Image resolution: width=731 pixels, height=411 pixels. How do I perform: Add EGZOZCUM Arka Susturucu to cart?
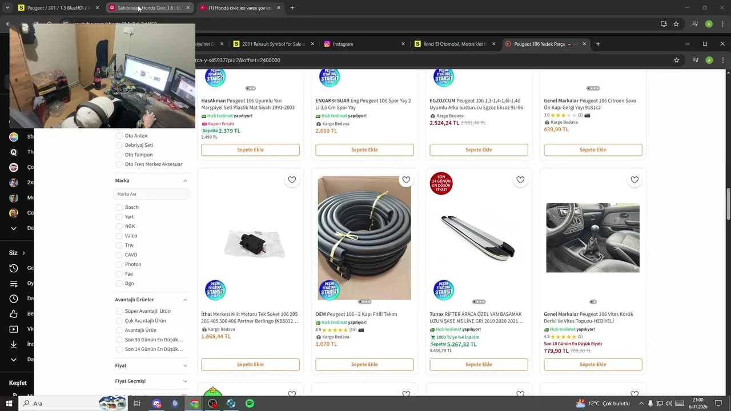pos(479,150)
